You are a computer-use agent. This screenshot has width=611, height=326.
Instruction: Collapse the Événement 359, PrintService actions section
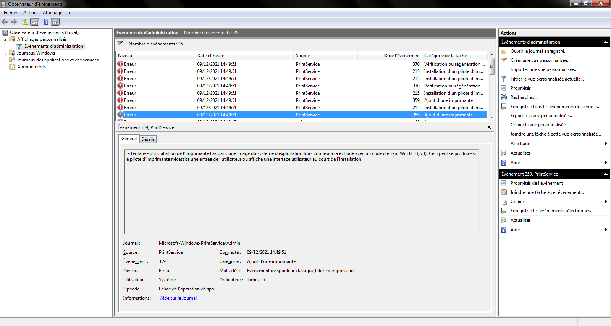click(606, 174)
